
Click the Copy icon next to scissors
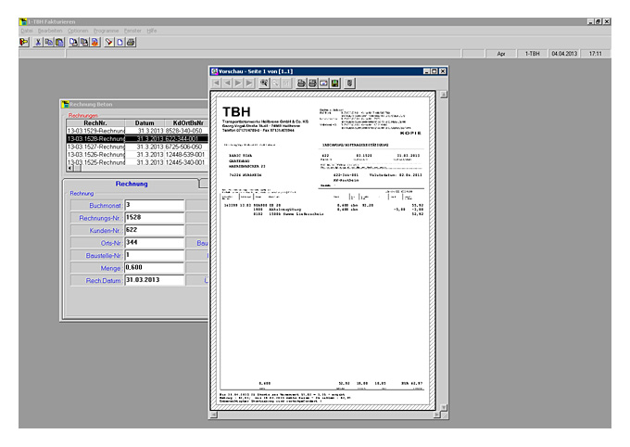coord(48,42)
